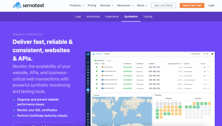Click the green status check for EU Get Apps API
The image size is (222, 126).
click(97, 88)
